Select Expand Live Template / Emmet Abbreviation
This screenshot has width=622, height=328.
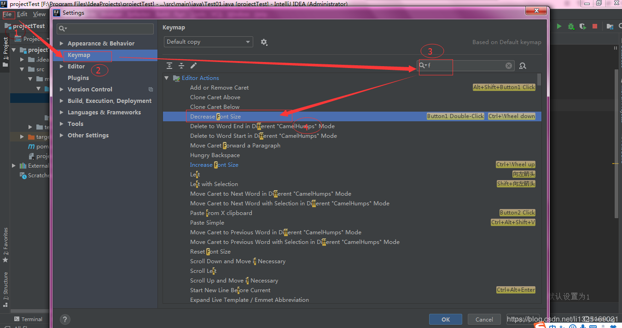tap(250, 300)
